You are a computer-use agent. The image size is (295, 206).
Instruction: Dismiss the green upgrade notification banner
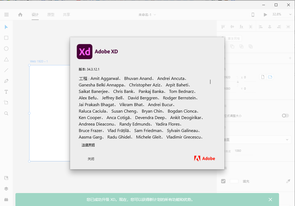click(x=270, y=200)
